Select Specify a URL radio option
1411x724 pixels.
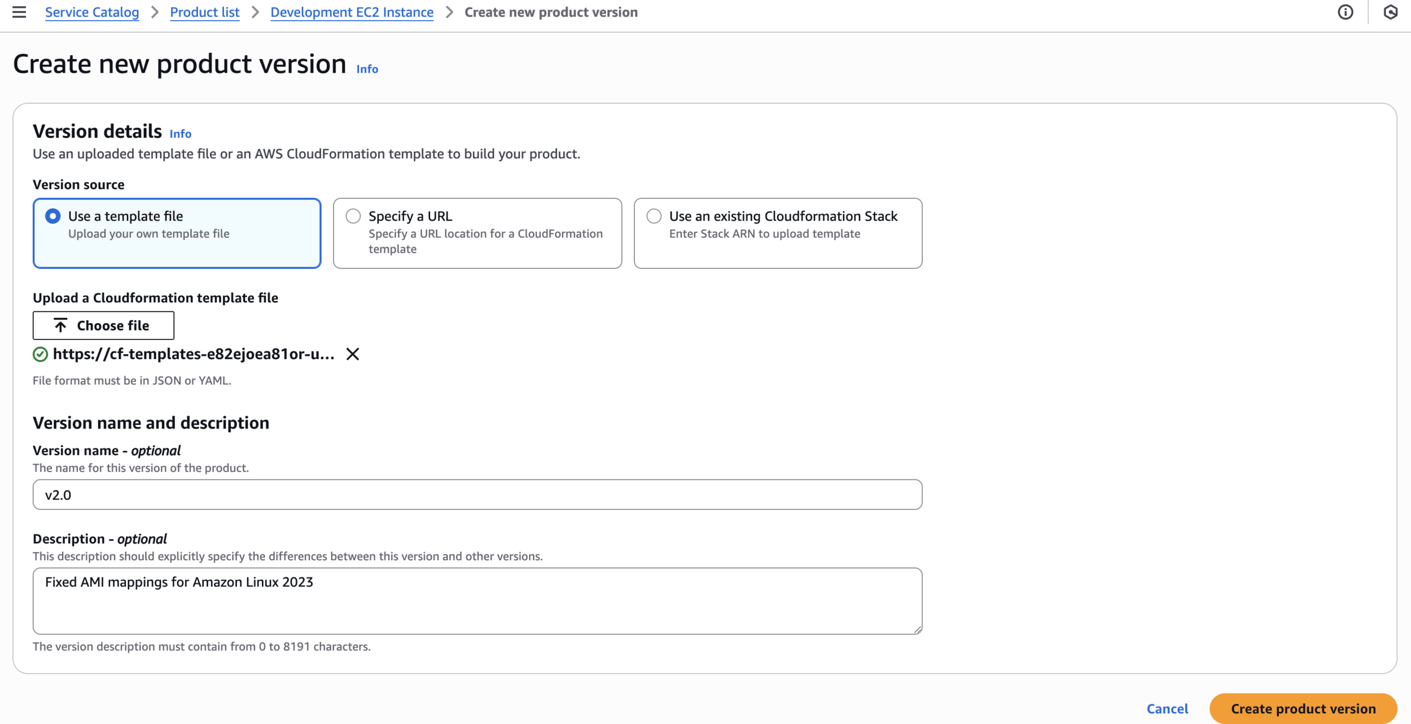coord(353,217)
